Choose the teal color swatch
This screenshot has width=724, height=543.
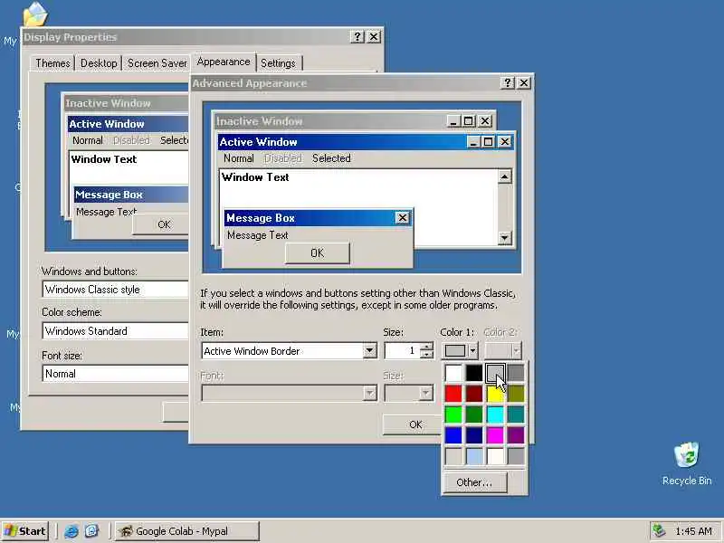(x=516, y=414)
